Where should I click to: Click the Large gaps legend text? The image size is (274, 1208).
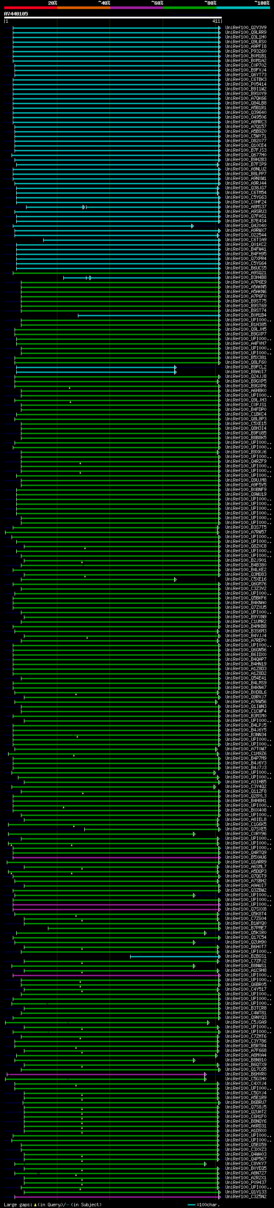(x=53, y=1205)
